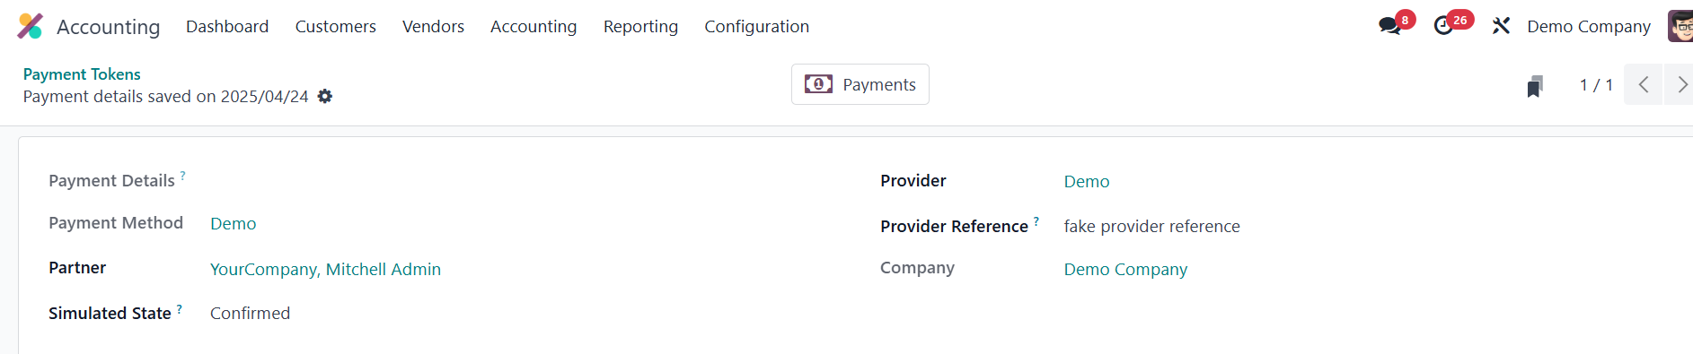Click the debug tools wrench icon
Screen dimensions: 1693x354
tap(1501, 26)
